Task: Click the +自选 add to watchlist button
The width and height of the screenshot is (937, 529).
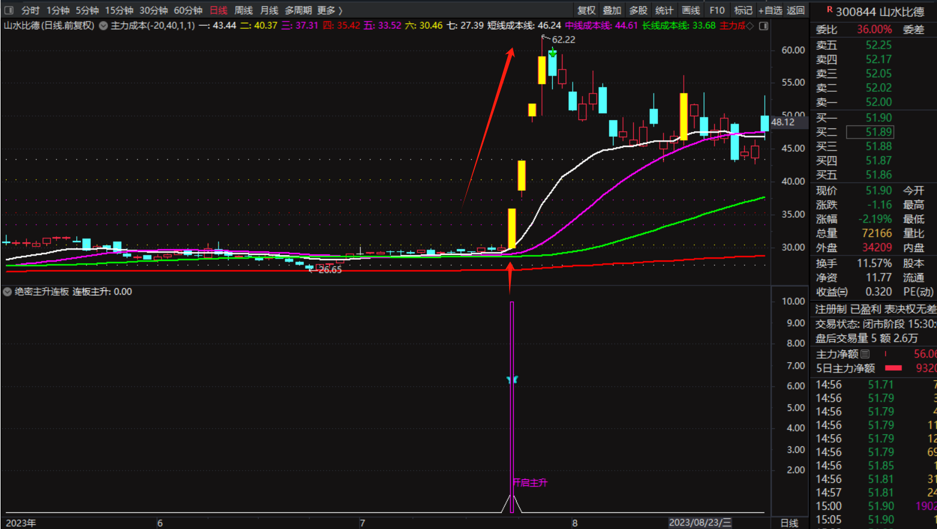Action: click(770, 10)
